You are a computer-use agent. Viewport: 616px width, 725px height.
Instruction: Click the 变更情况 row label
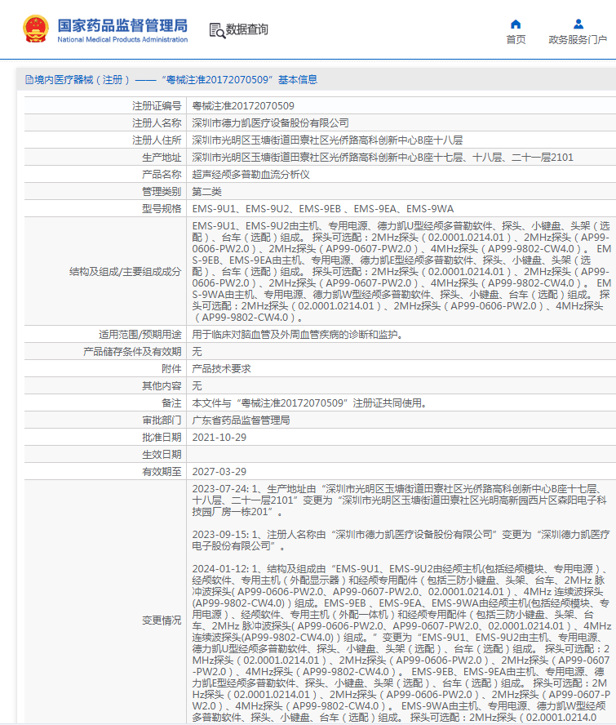pyautogui.click(x=162, y=620)
